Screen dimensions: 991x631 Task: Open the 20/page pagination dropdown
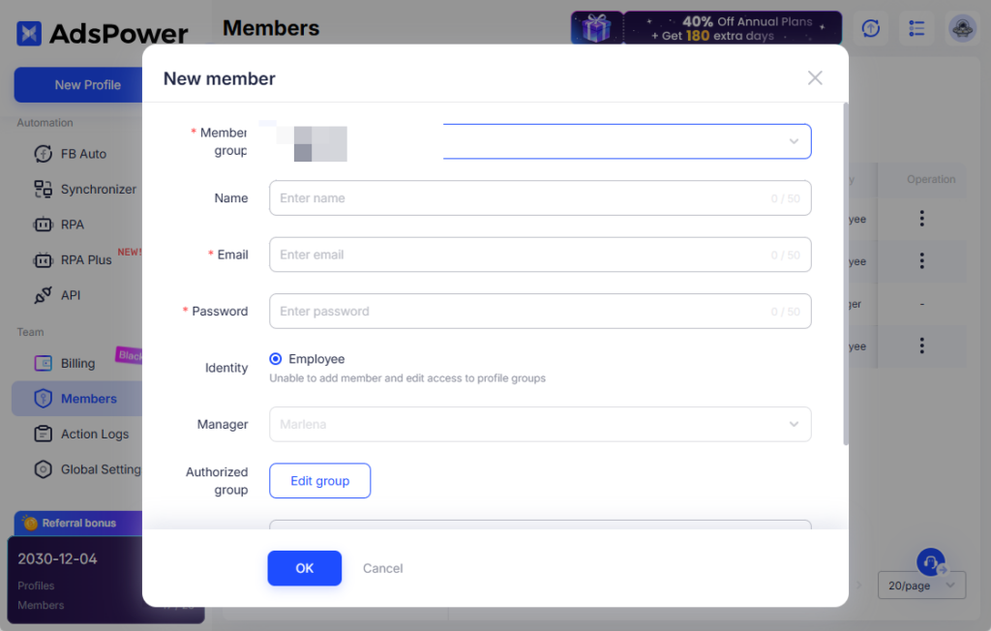pyautogui.click(x=921, y=586)
